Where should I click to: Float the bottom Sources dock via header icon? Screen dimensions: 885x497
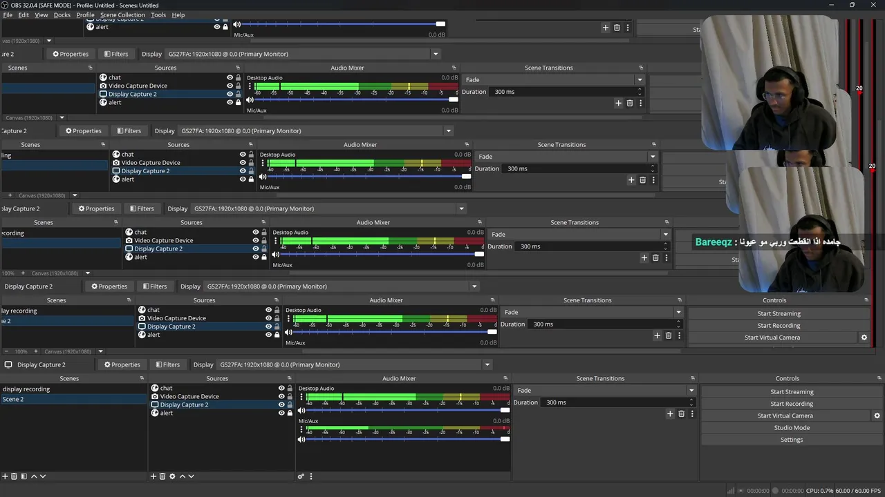290,378
